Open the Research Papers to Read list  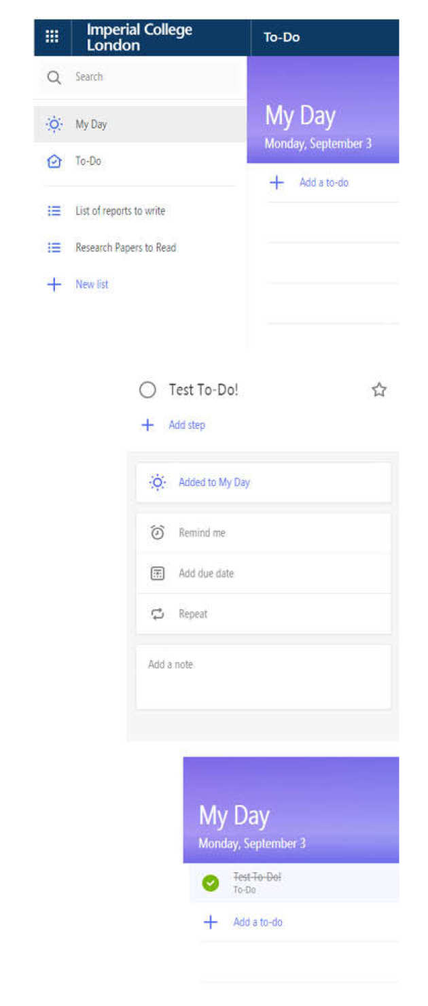coord(126,247)
